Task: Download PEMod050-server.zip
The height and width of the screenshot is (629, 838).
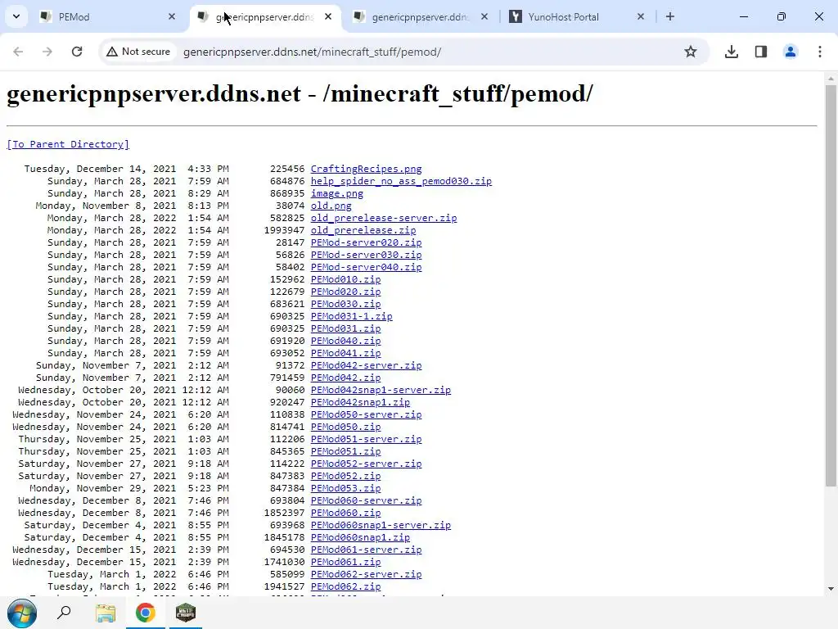Action: [366, 414]
